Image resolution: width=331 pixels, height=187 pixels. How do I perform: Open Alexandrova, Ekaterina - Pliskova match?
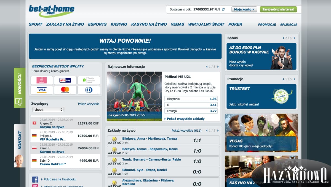click(x=148, y=182)
